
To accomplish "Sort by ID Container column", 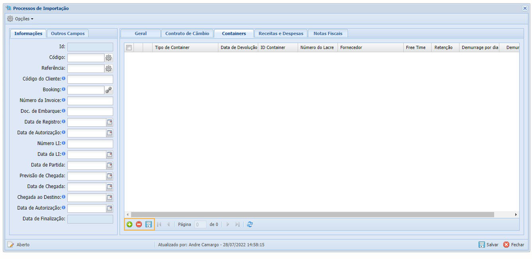I will [x=278, y=47].
